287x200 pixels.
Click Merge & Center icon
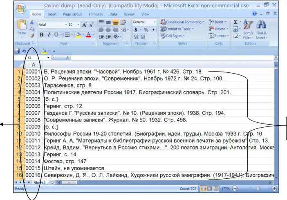coord(123,30)
